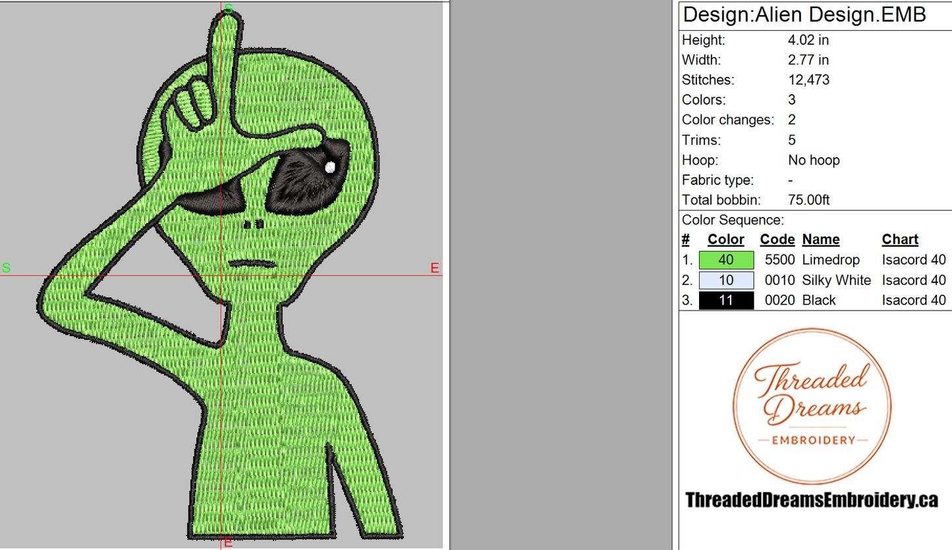Click the 'Color Sequence:' heading
The width and height of the screenshot is (952, 550).
(x=733, y=220)
